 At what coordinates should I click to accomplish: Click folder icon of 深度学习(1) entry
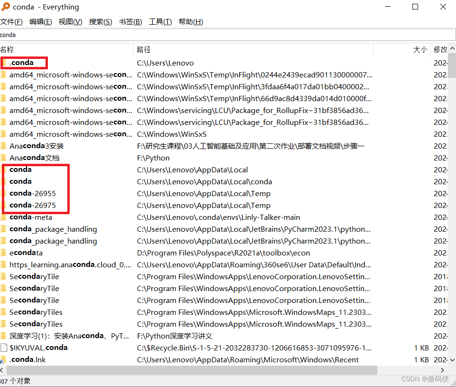[3, 336]
